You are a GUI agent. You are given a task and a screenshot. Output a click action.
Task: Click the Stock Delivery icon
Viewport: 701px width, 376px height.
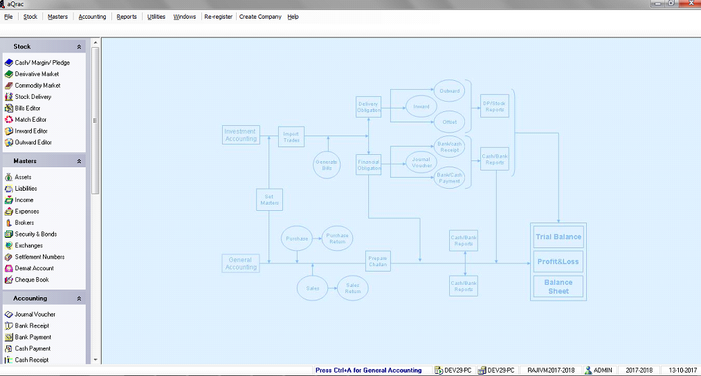[8, 97]
